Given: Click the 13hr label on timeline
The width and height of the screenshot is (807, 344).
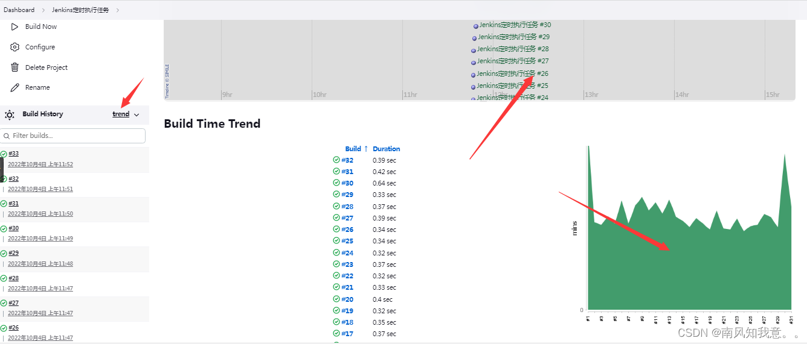Looking at the screenshot, I should 591,95.
